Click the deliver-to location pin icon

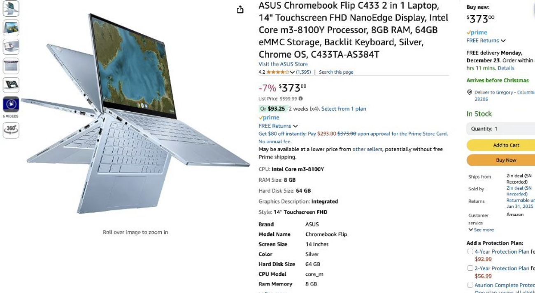click(x=470, y=92)
